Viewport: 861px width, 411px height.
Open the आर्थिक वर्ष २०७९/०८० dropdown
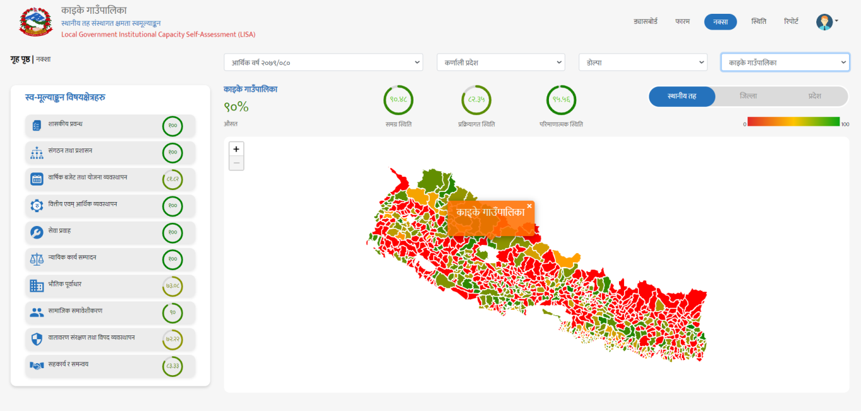[323, 62]
